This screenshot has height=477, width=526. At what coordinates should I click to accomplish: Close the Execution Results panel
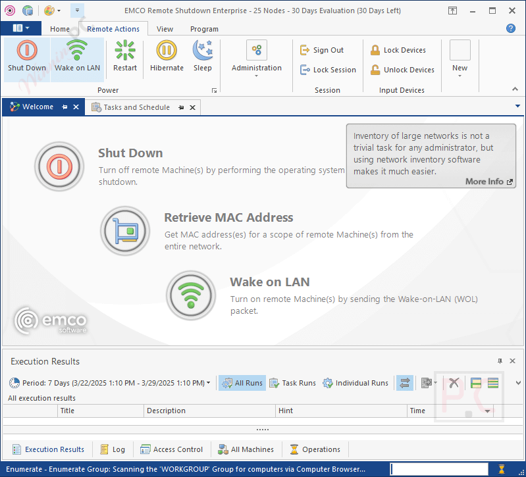point(512,361)
